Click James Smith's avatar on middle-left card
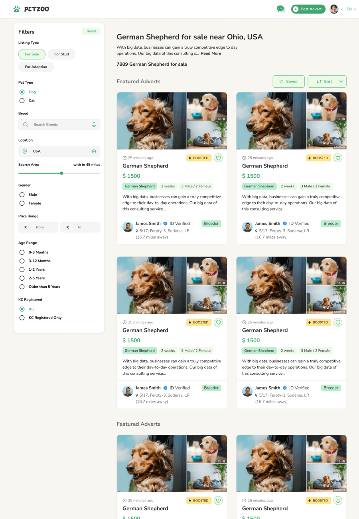 point(128,391)
